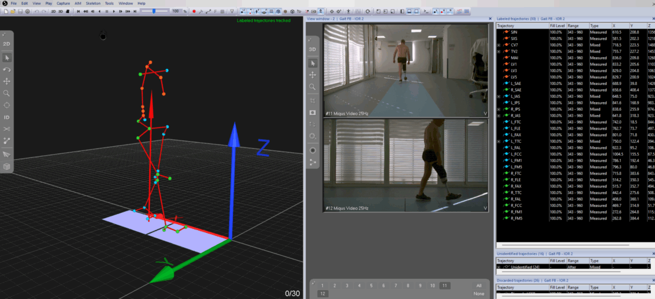The width and height of the screenshot is (655, 299).
Task: Switch video view window to 3D
Action: [x=313, y=49]
